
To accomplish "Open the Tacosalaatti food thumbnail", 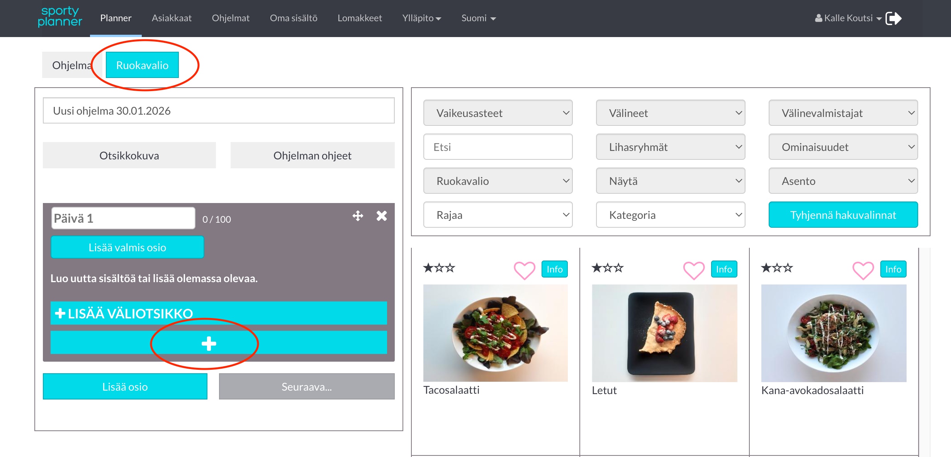I will (x=495, y=333).
